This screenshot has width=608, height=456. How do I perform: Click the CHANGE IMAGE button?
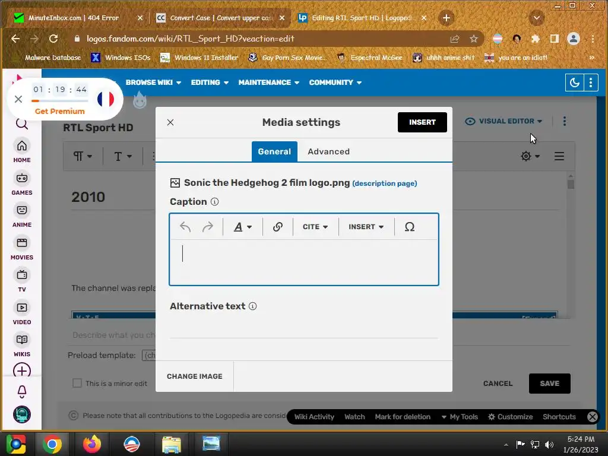point(195,376)
